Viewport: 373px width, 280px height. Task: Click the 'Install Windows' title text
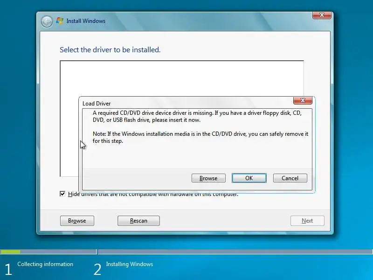pos(86,21)
